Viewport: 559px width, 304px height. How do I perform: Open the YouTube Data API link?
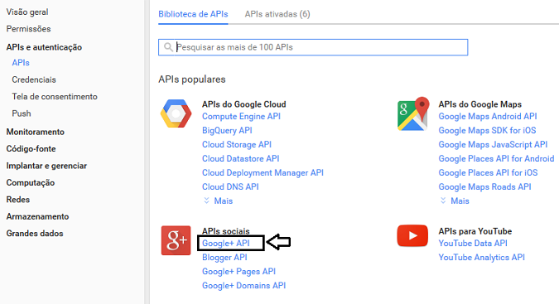click(x=473, y=244)
